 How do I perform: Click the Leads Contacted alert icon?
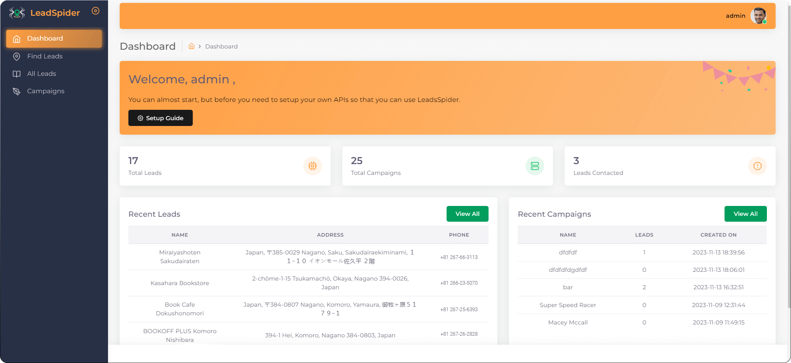point(757,166)
